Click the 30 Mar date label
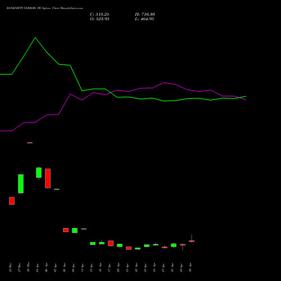281x281 pixels. tap(28, 268)
